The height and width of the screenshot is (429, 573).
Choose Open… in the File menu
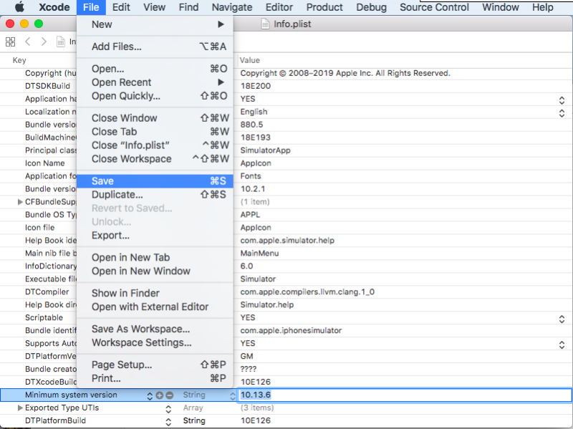tap(155, 69)
